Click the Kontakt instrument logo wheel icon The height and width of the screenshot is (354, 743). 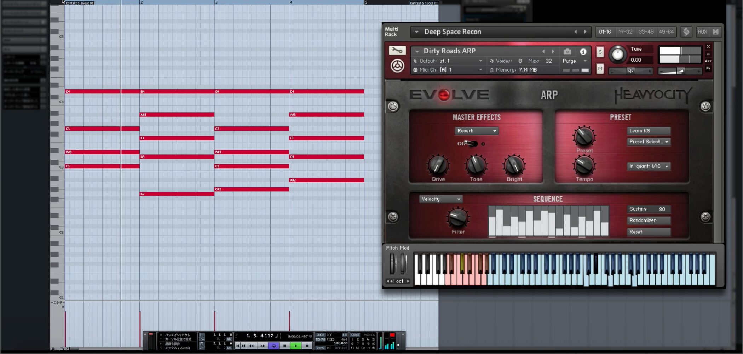coord(397,66)
